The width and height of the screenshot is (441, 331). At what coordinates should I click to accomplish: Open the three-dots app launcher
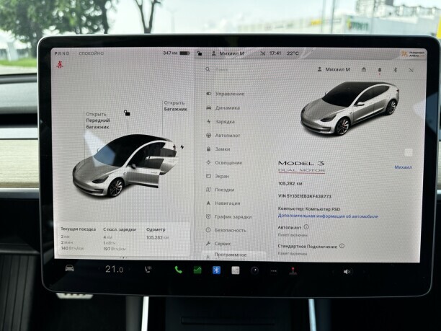[x=274, y=271]
